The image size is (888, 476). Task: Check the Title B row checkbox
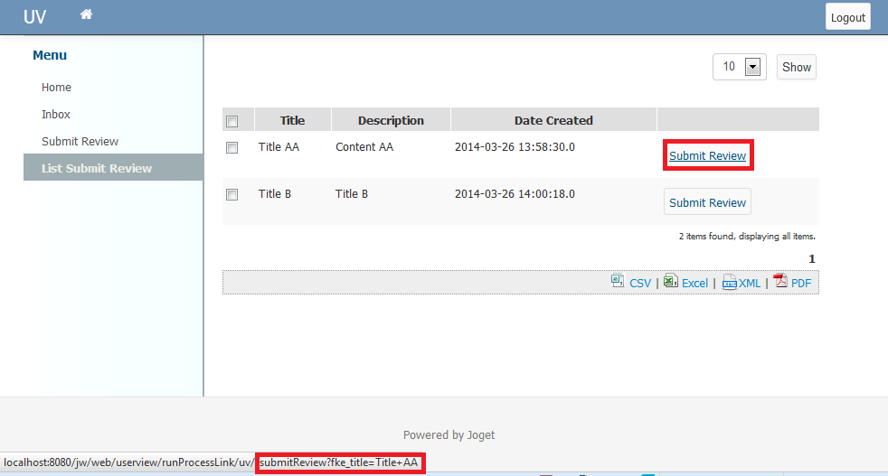(x=231, y=195)
